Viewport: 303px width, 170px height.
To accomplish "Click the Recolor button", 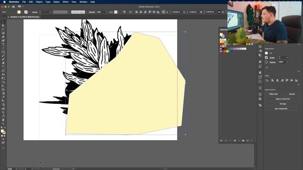I will click(x=292, y=94).
